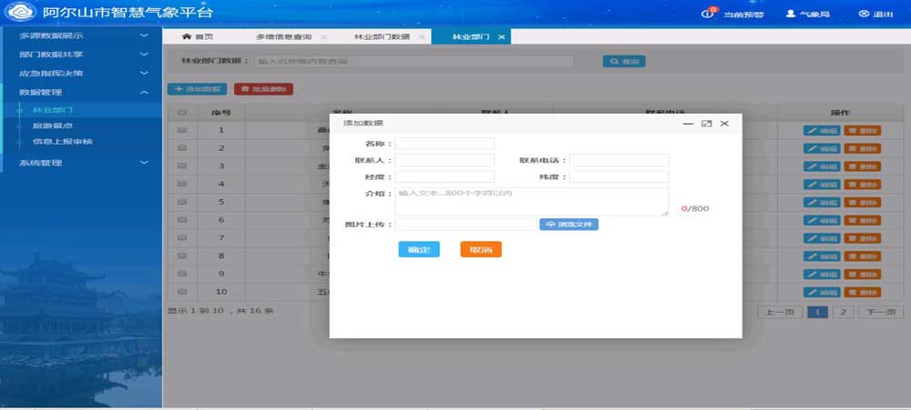Switch to the 首页 tab
This screenshot has width=911, height=410.
(x=198, y=36)
